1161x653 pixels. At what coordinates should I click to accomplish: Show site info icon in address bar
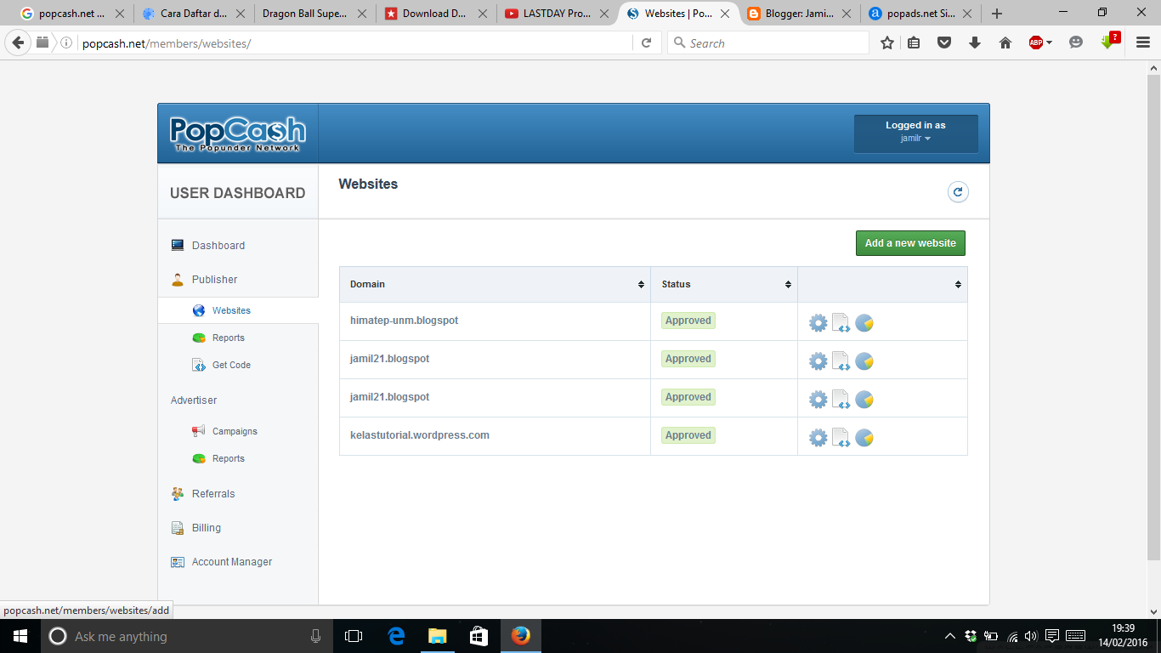click(66, 43)
